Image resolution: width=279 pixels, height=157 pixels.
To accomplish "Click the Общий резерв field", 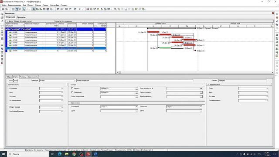I will [51, 107].
